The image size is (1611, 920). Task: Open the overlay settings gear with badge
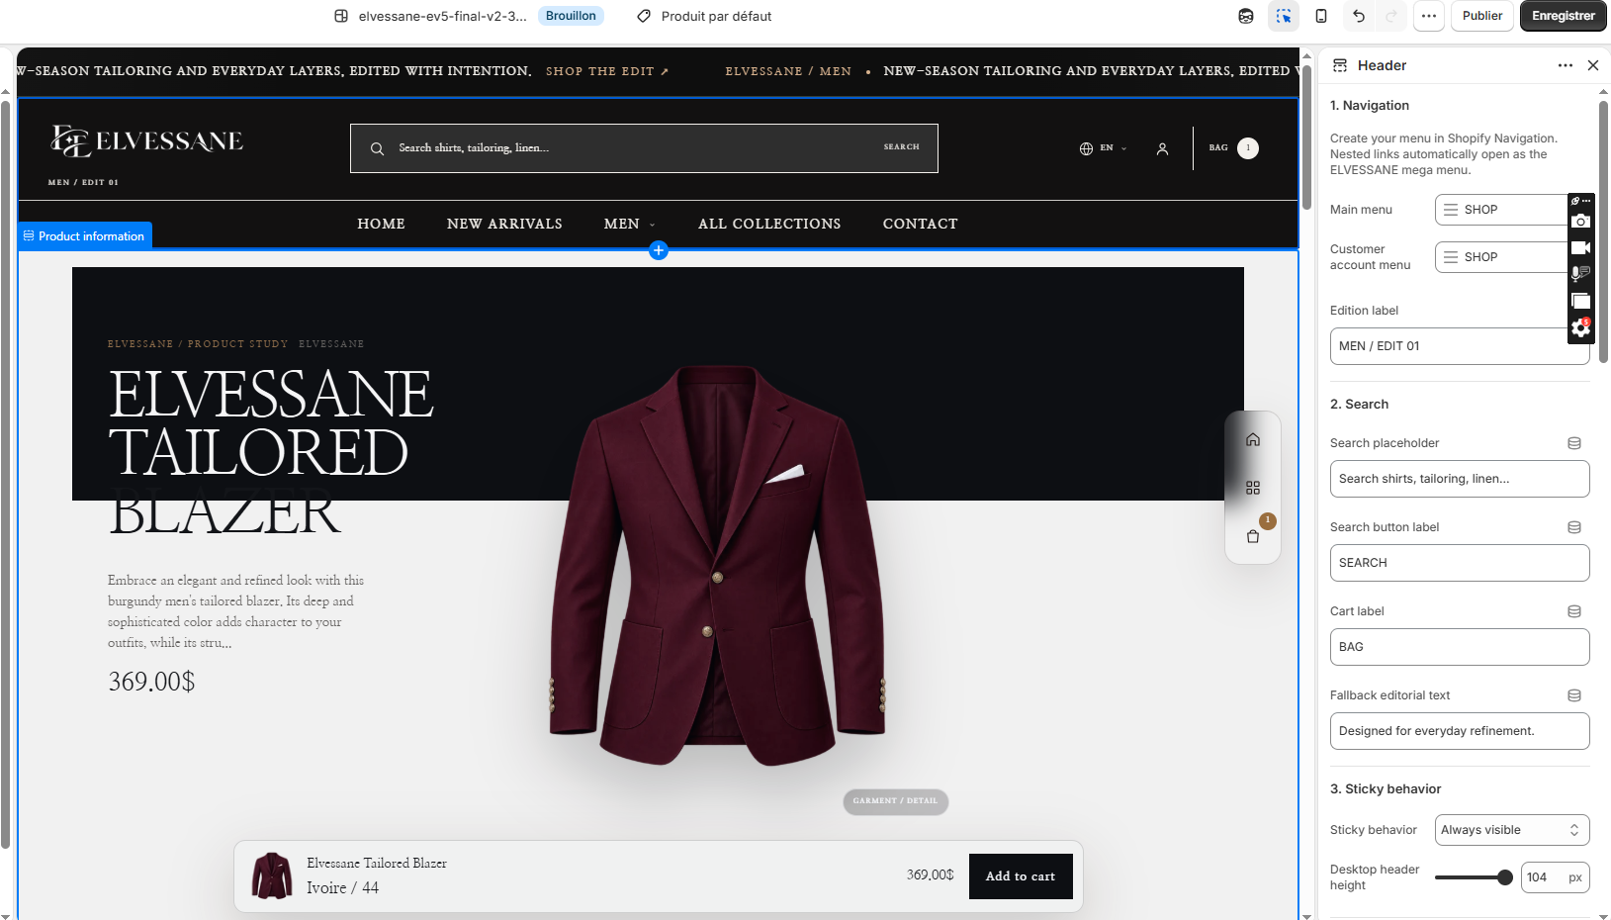(1581, 328)
